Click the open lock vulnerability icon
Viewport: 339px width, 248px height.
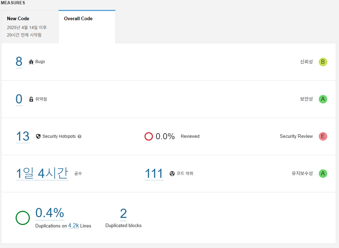click(31, 99)
